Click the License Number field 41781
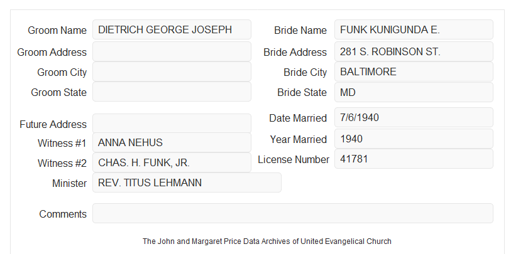 tap(414, 159)
